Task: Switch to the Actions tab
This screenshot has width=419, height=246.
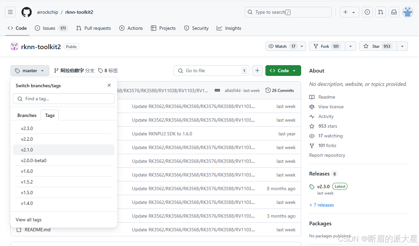Action: [x=131, y=28]
